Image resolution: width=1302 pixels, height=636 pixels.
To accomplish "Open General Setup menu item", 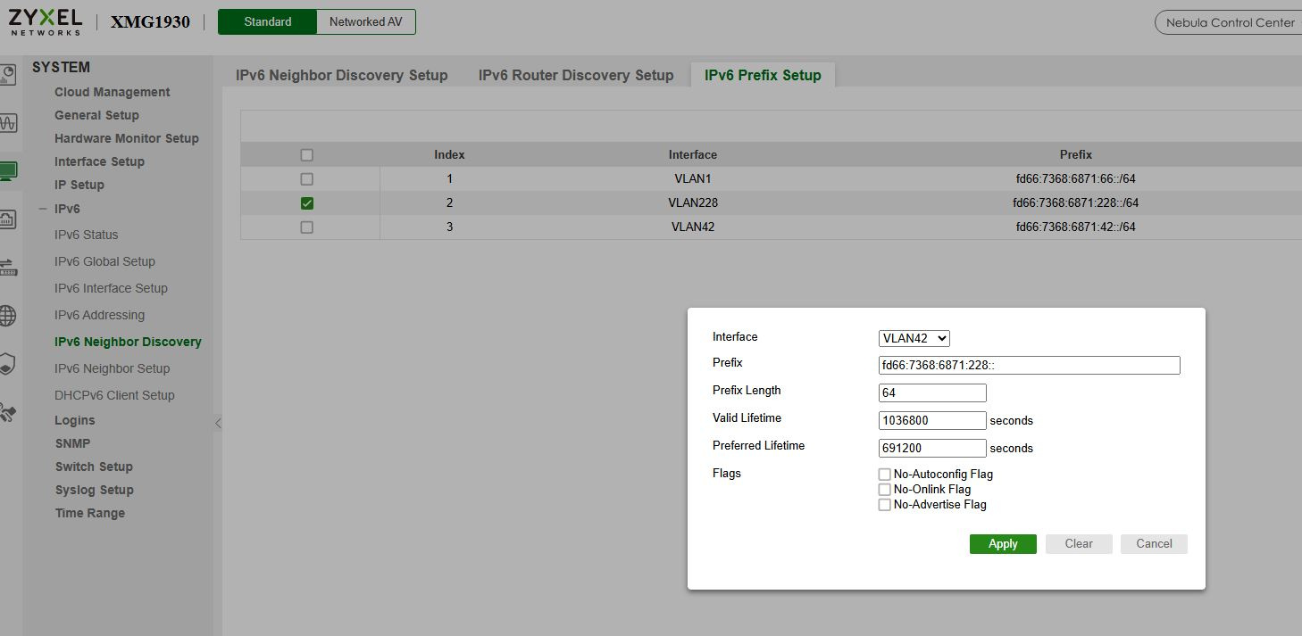I will click(96, 115).
